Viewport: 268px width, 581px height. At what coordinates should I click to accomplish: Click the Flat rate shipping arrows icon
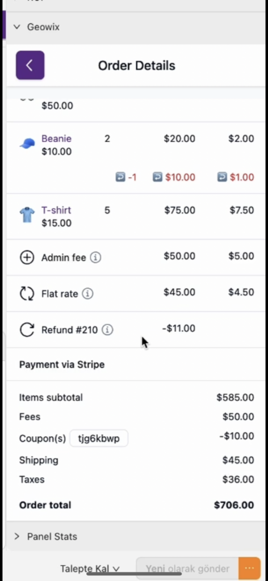pyautogui.click(x=27, y=293)
